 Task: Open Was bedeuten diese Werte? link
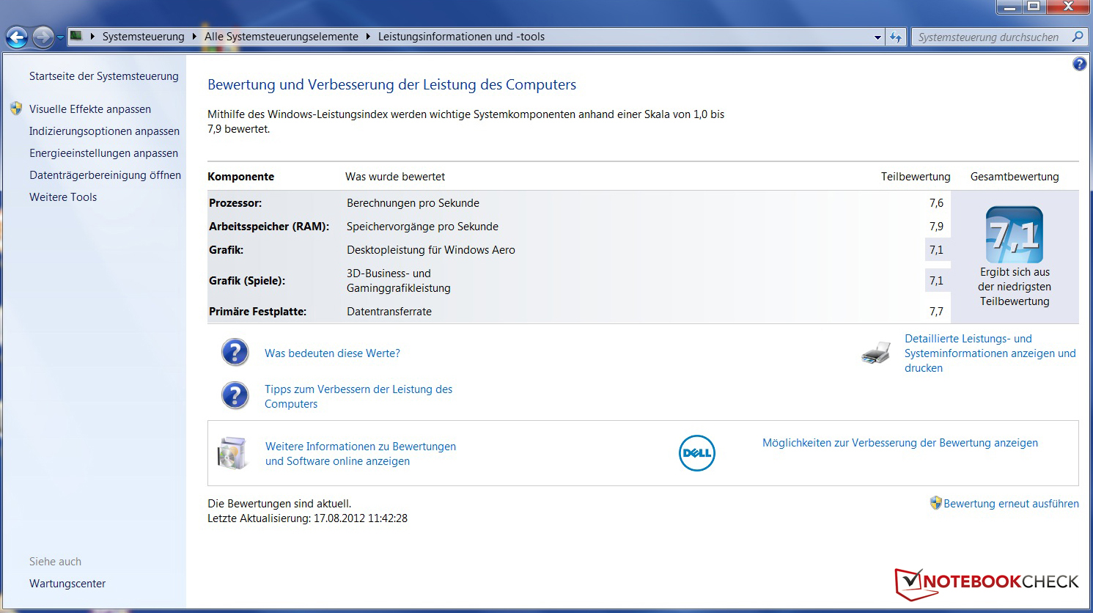(x=332, y=353)
